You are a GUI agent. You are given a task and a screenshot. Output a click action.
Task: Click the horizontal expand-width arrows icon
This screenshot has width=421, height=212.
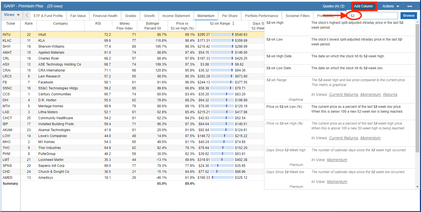410,6
